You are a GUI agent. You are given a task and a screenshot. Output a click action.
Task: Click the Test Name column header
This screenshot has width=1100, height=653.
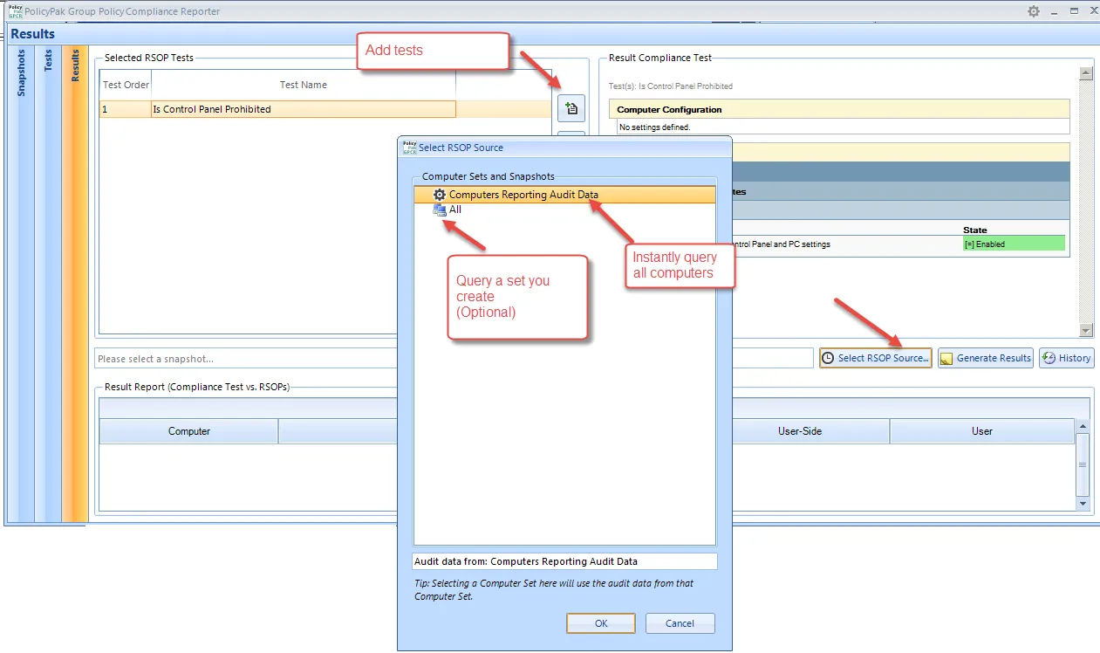coord(304,85)
